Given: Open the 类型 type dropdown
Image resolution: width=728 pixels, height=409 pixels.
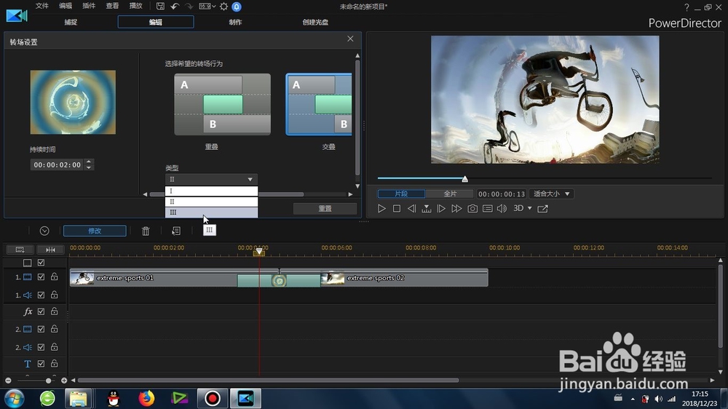Looking at the screenshot, I should click(211, 179).
